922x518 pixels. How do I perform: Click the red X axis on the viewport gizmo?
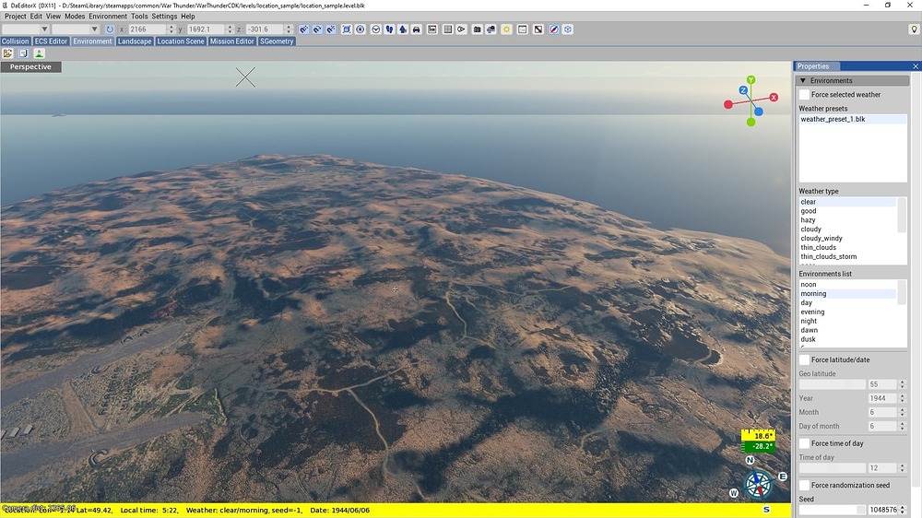774,97
